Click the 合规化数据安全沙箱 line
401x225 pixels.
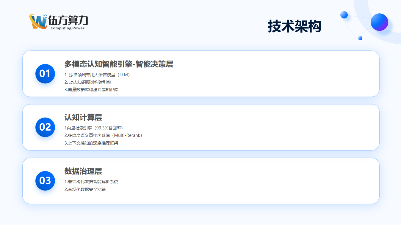(85, 189)
